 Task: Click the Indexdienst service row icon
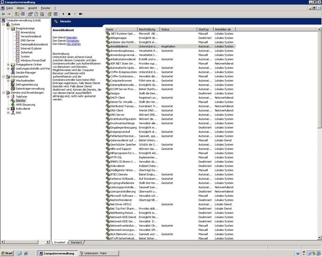[x=108, y=166]
